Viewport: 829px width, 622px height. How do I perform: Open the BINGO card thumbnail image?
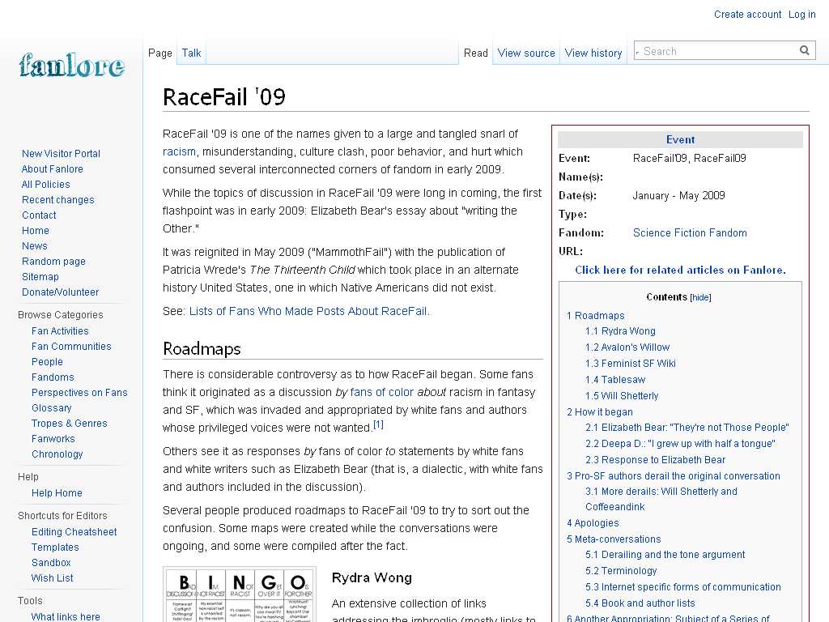tap(240, 594)
